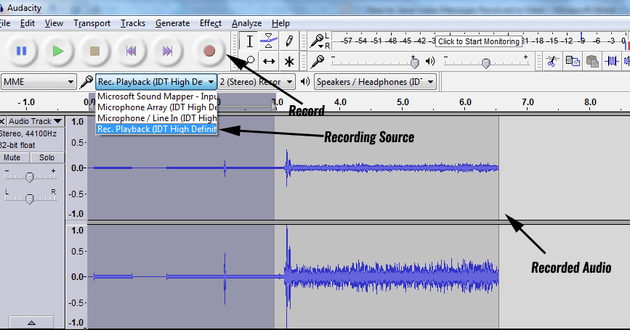Select the Time Shift tool
This screenshot has height=330, width=630.
268,62
